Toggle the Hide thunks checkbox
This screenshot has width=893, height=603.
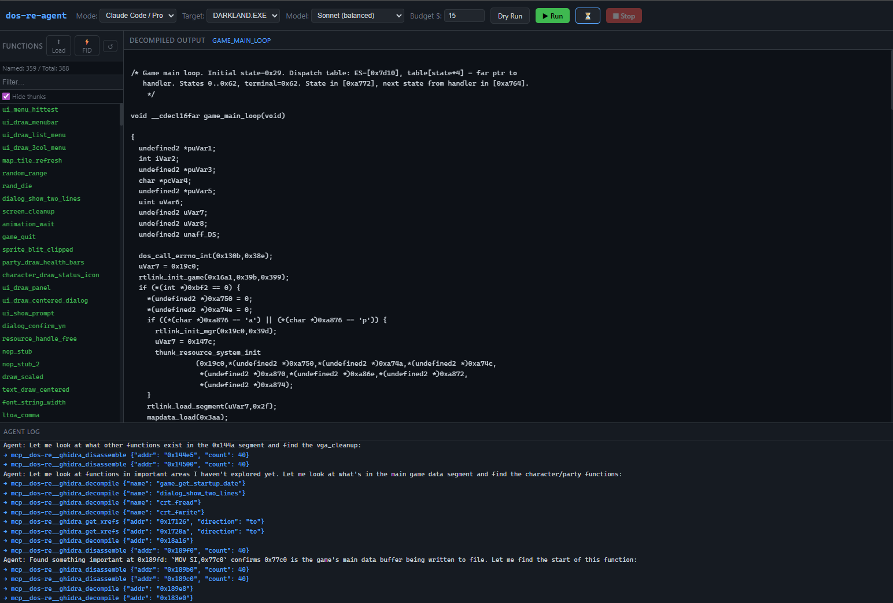click(6, 97)
